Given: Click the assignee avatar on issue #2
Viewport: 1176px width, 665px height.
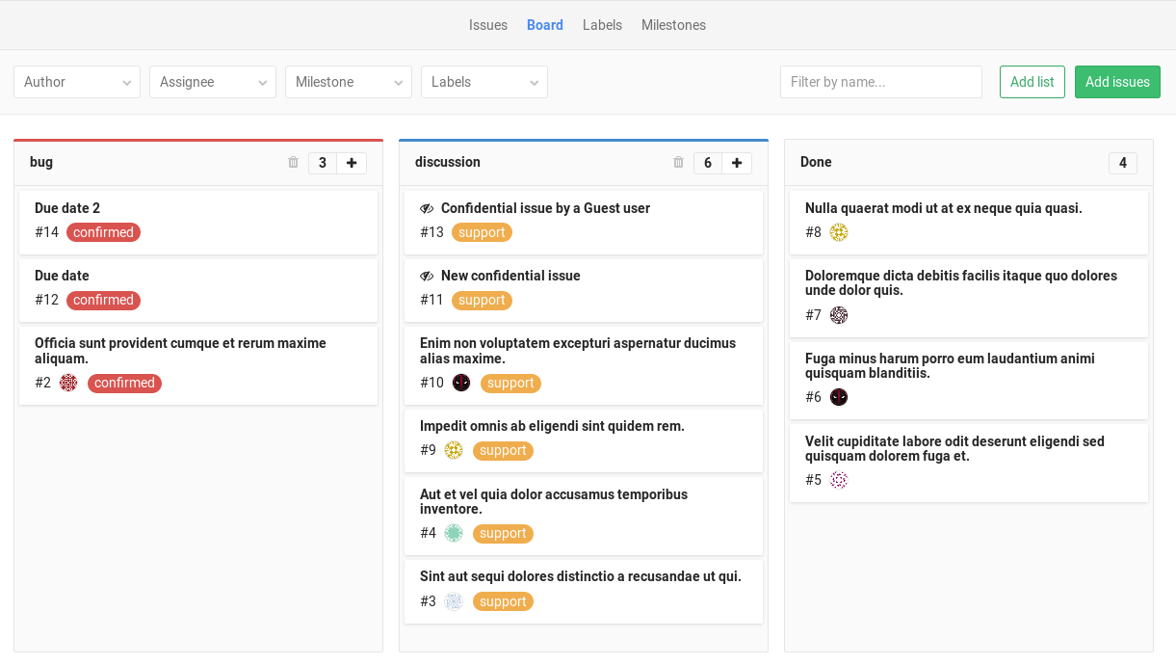Looking at the screenshot, I should [x=68, y=383].
